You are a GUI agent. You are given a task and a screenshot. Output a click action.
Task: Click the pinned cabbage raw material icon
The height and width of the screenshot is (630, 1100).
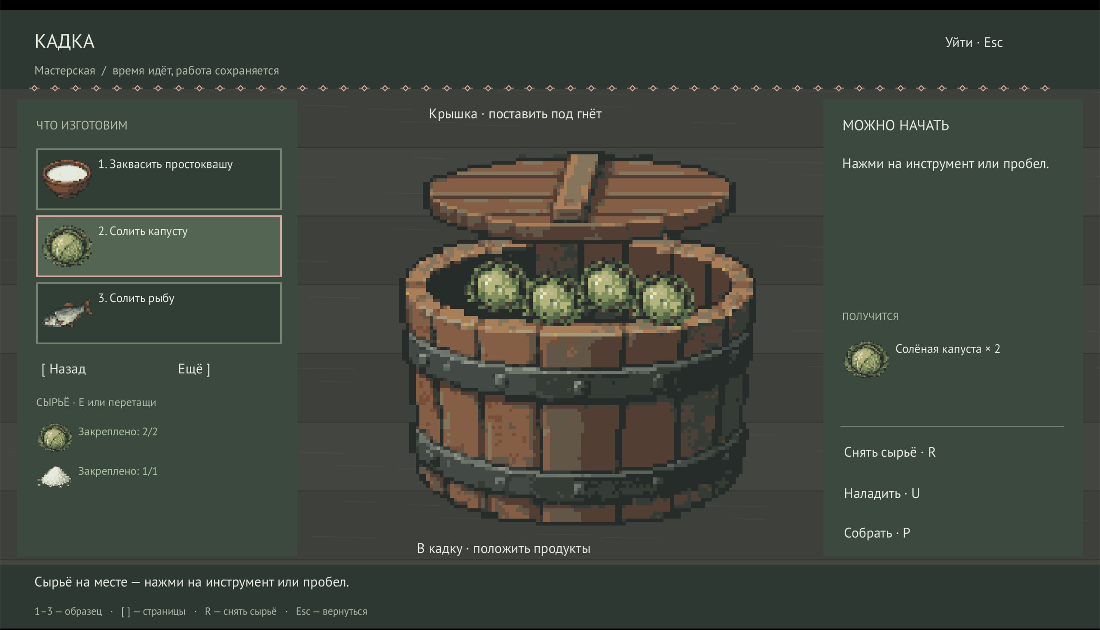pos(55,437)
